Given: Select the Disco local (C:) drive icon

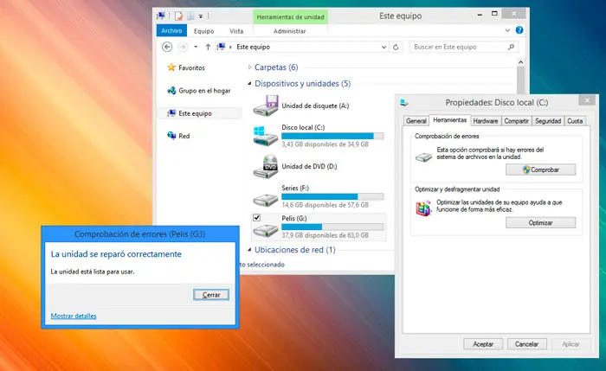Looking at the screenshot, I should [x=266, y=136].
